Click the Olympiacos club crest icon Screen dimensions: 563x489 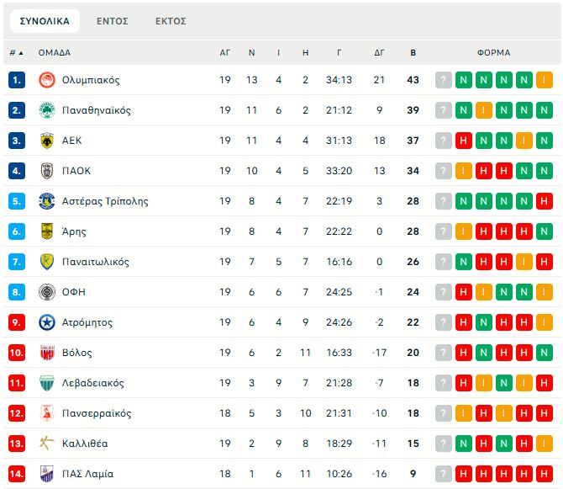pyautogui.click(x=47, y=80)
